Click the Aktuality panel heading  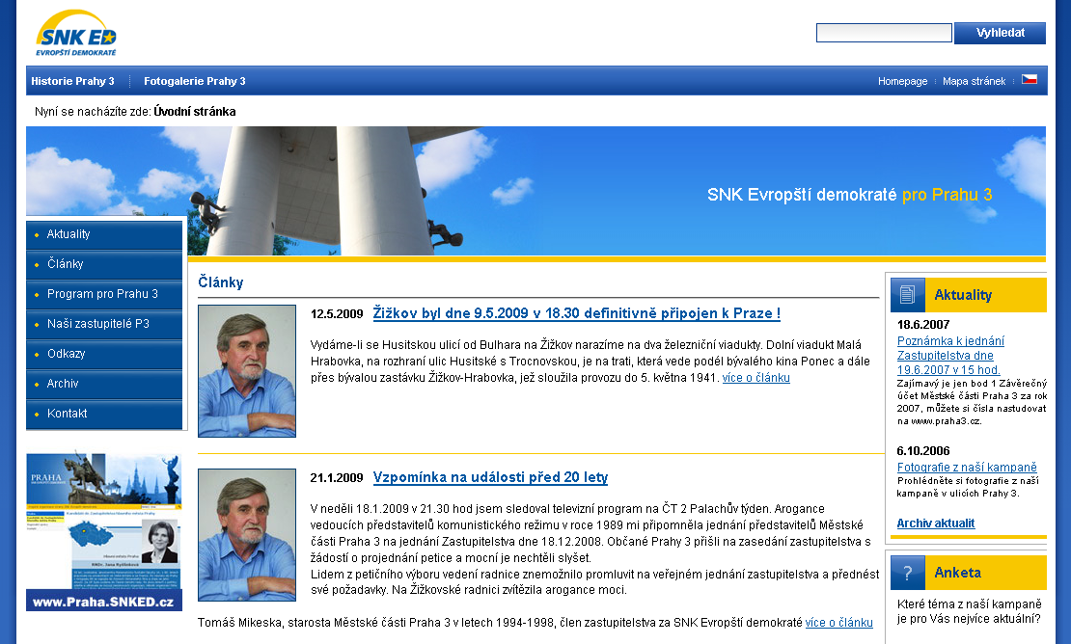[x=963, y=295]
